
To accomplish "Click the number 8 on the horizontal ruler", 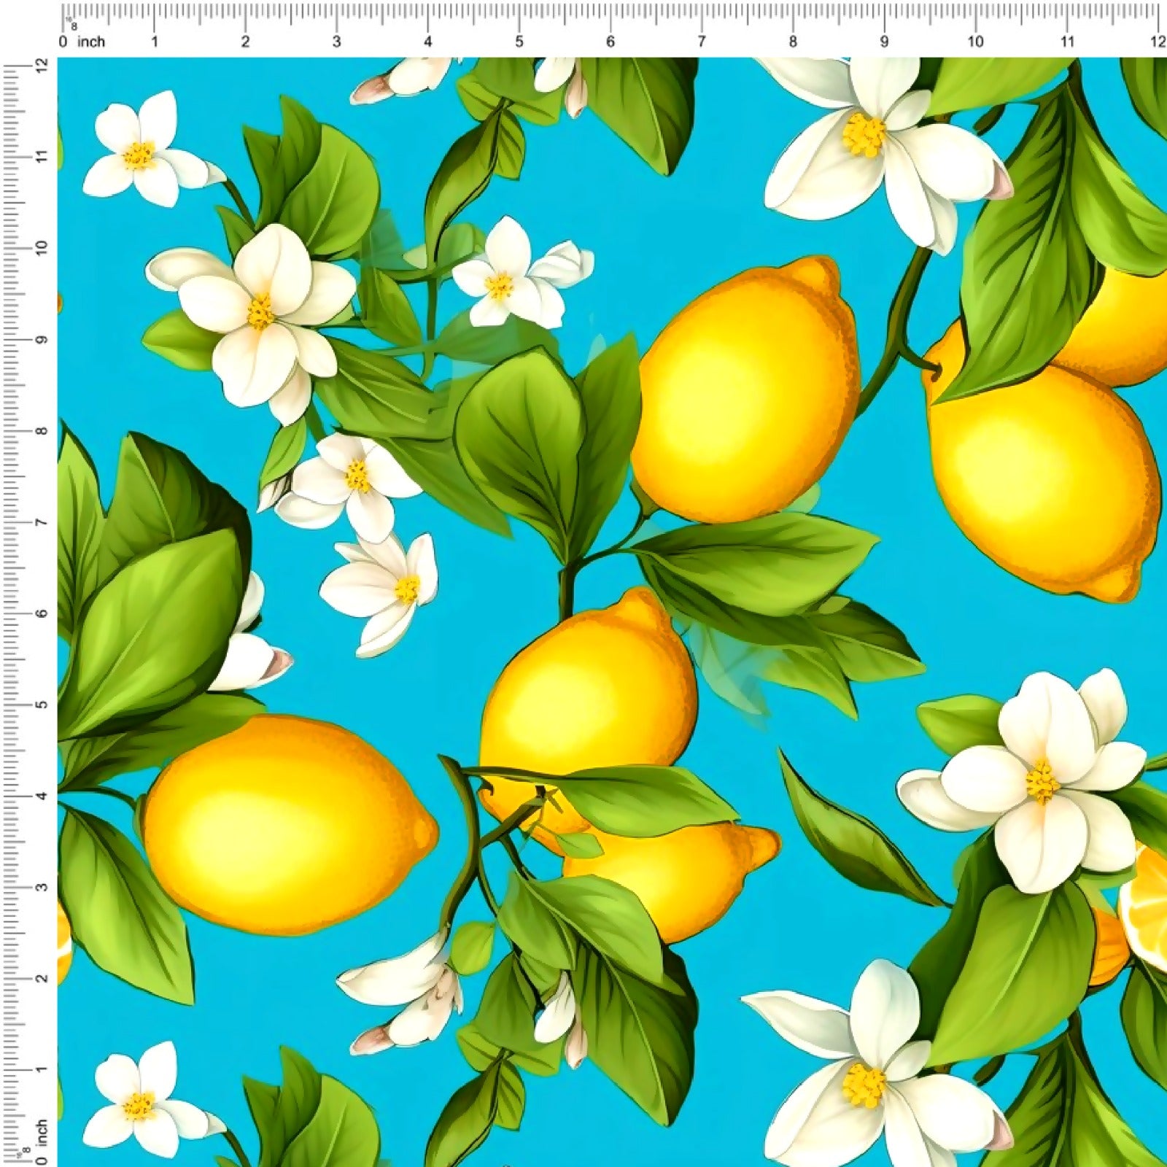I will click(793, 42).
